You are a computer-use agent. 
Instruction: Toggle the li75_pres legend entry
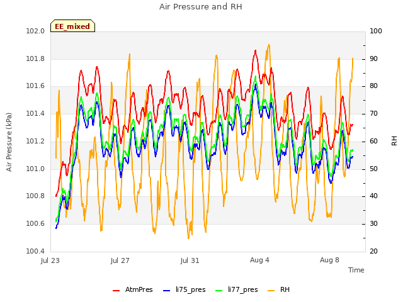coord(184,289)
